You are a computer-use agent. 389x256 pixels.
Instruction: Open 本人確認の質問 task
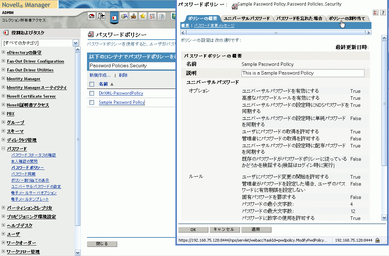[x=24, y=161]
